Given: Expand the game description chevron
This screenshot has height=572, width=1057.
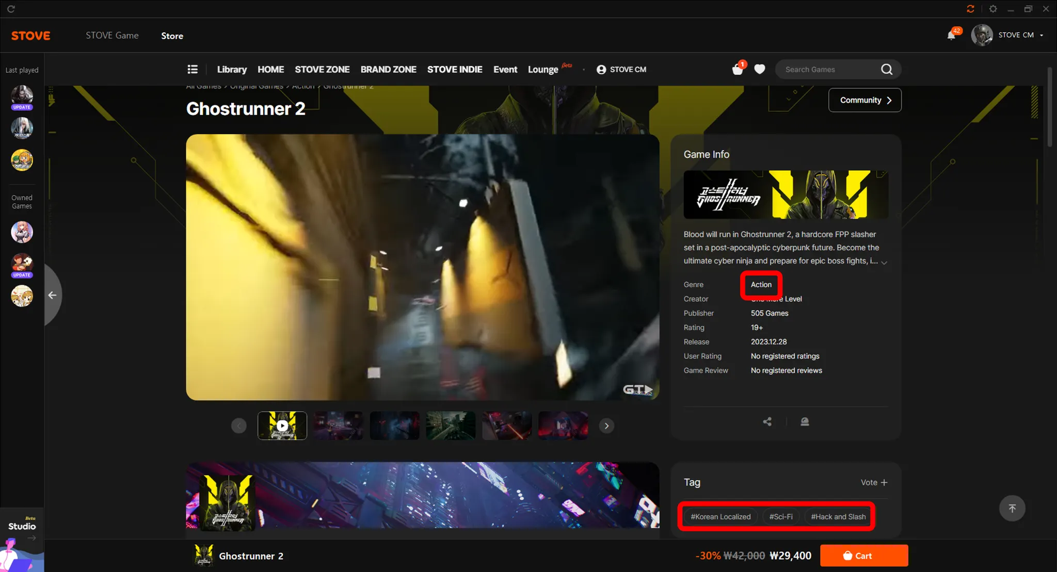Looking at the screenshot, I should point(884,263).
